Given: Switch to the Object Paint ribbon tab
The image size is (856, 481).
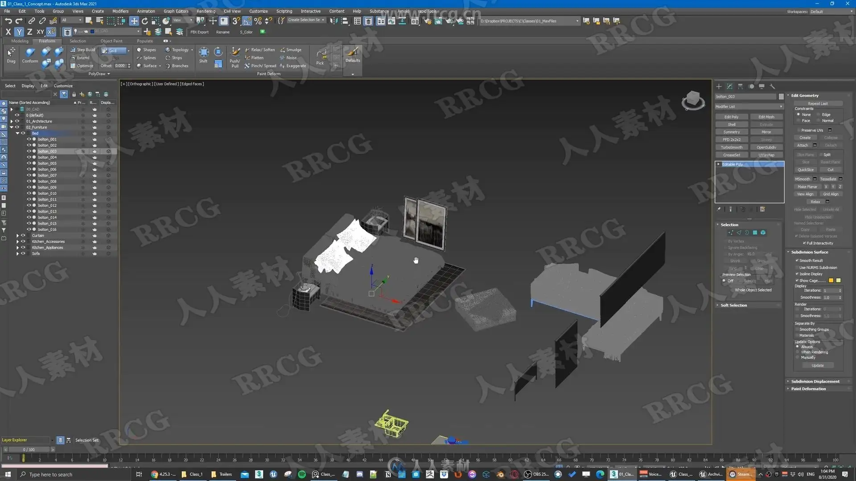Looking at the screenshot, I should click(x=111, y=41).
